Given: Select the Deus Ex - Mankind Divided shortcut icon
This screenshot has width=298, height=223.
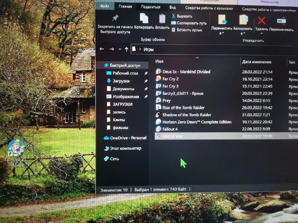Looking at the screenshot, I should point(158,71).
